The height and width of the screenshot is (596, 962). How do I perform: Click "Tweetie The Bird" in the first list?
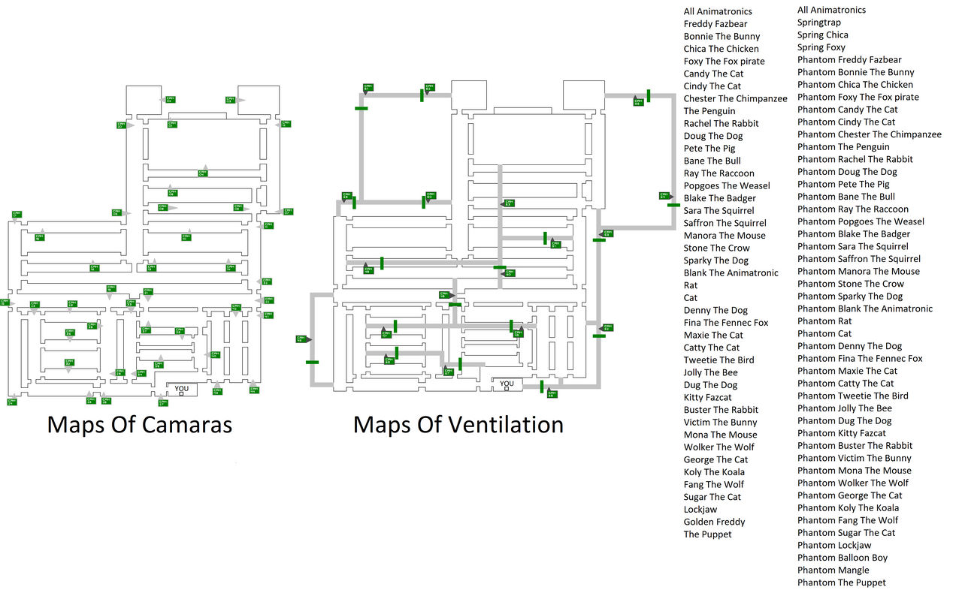click(719, 360)
